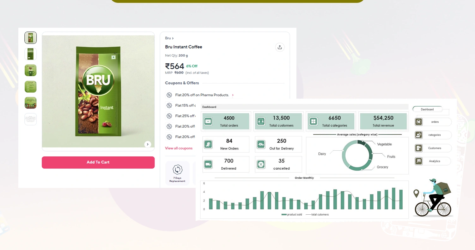This screenshot has height=250, width=475.
Task: Click the Delivered truck icon
Action: point(208,164)
